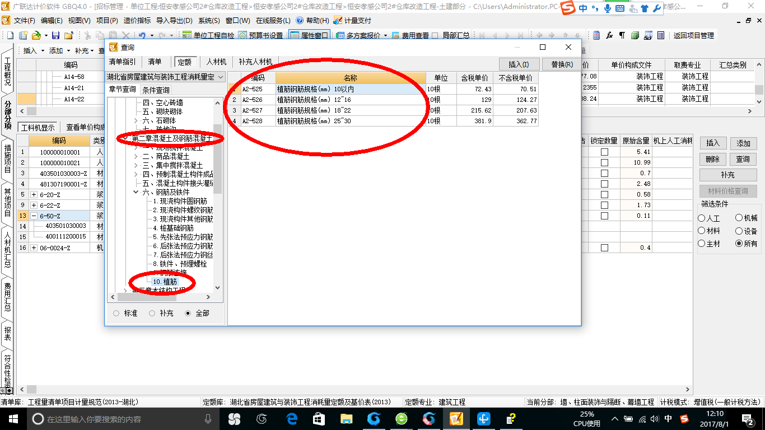Open the 文件(F) menu

24,20
